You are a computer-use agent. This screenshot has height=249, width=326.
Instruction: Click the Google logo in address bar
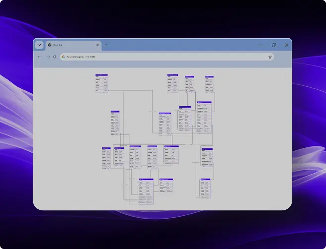(x=63, y=57)
